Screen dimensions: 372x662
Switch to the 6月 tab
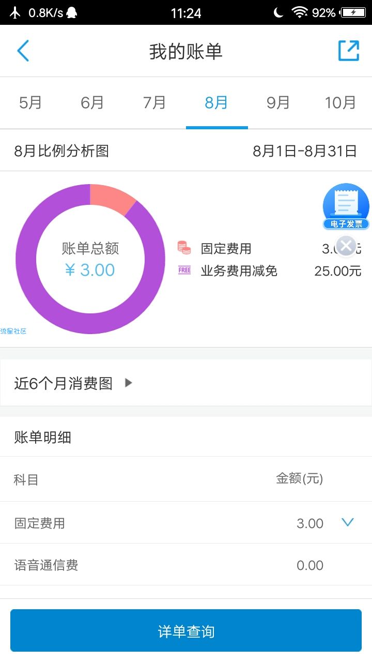(92, 102)
